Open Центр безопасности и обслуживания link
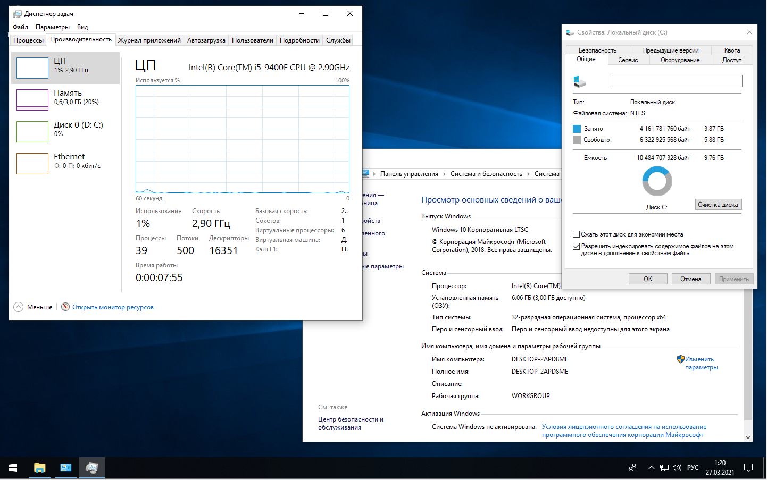The height and width of the screenshot is (480, 767). pos(351,423)
